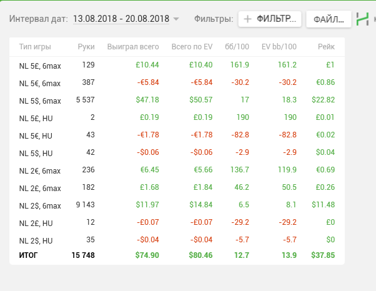Select the NL 5€, HU row
Image resolution: width=376 pixels, height=291 pixels.
tap(37, 135)
